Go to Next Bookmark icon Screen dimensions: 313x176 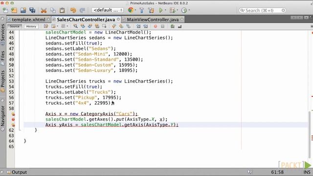[121, 26]
